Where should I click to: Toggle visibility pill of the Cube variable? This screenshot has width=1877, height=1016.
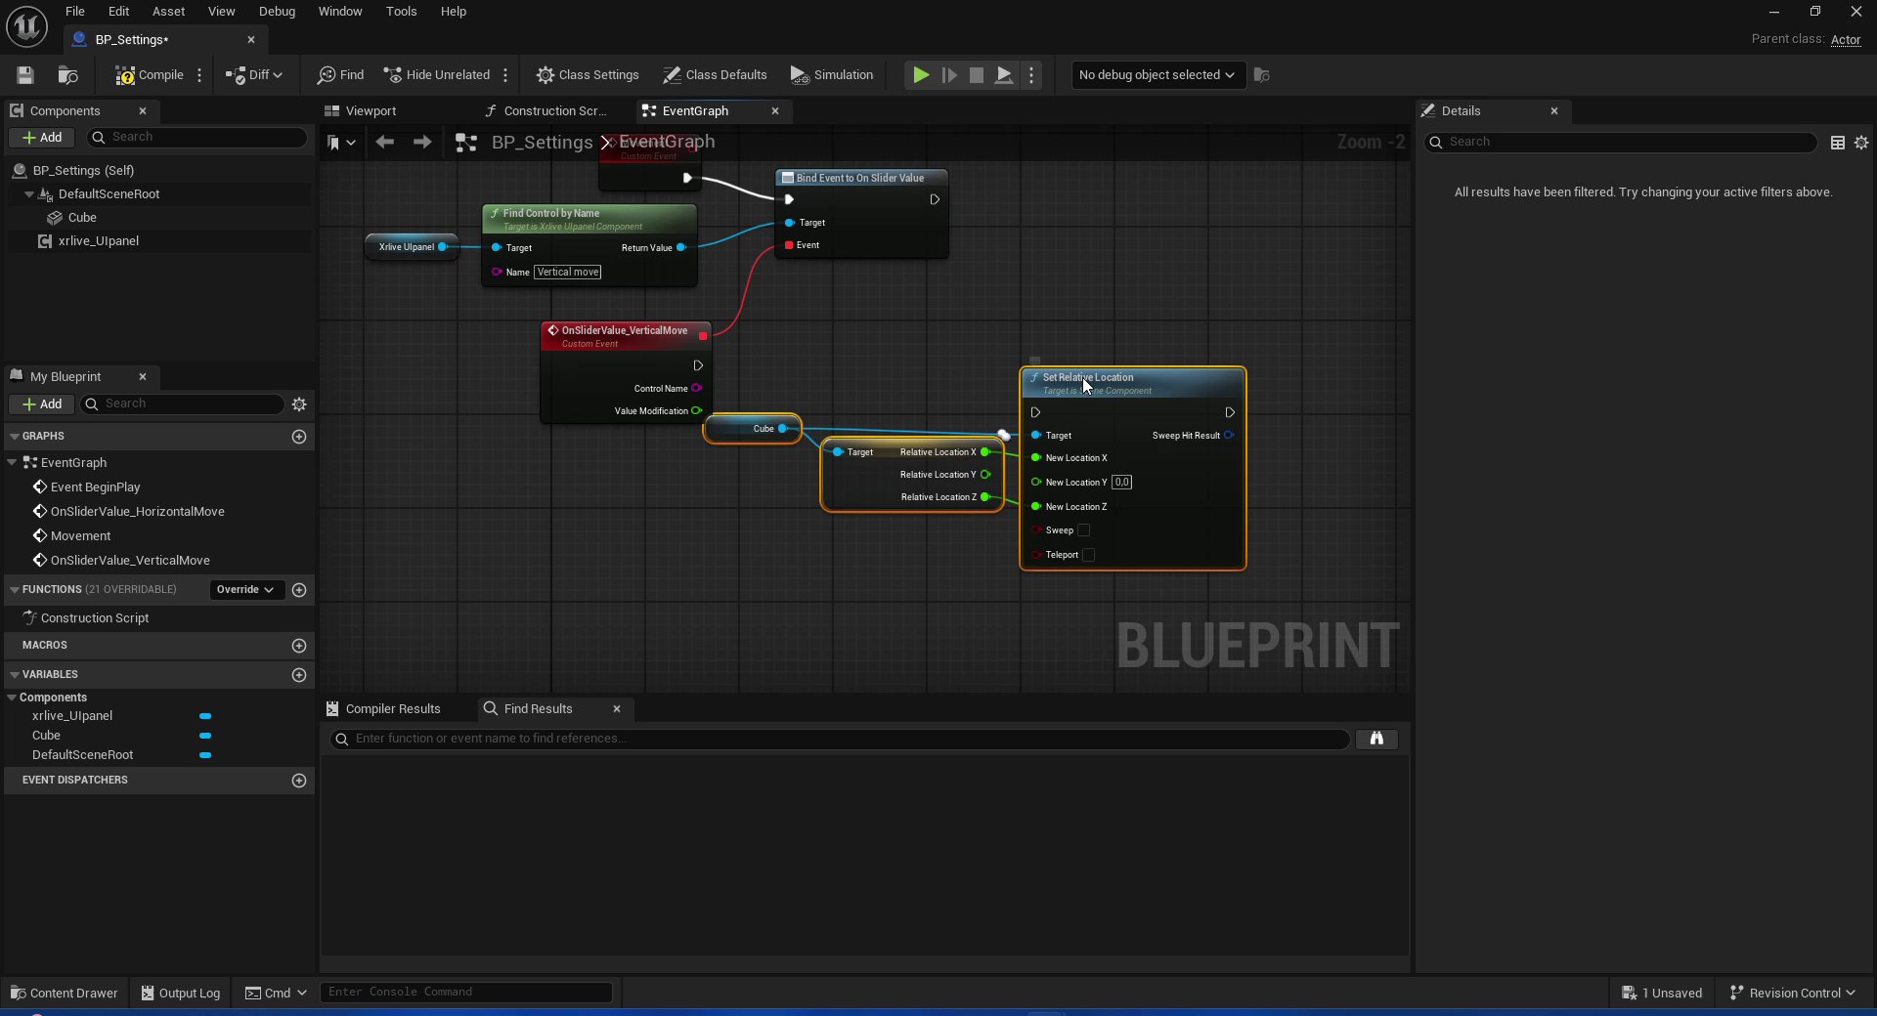click(205, 737)
